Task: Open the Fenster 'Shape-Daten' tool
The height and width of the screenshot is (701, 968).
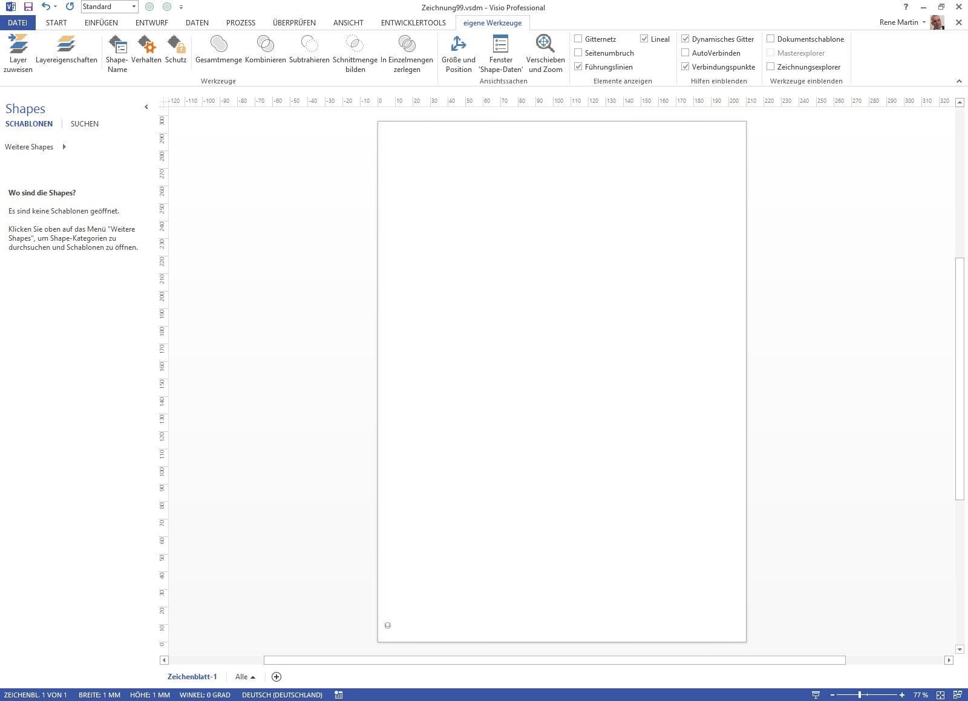Action: tap(500, 51)
